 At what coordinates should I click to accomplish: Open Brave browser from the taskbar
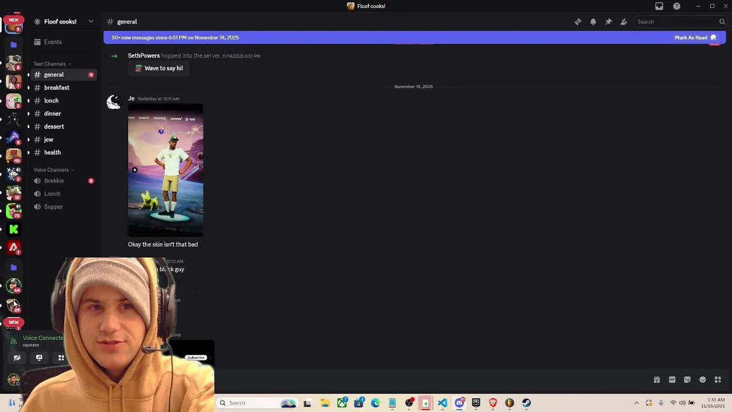493,403
